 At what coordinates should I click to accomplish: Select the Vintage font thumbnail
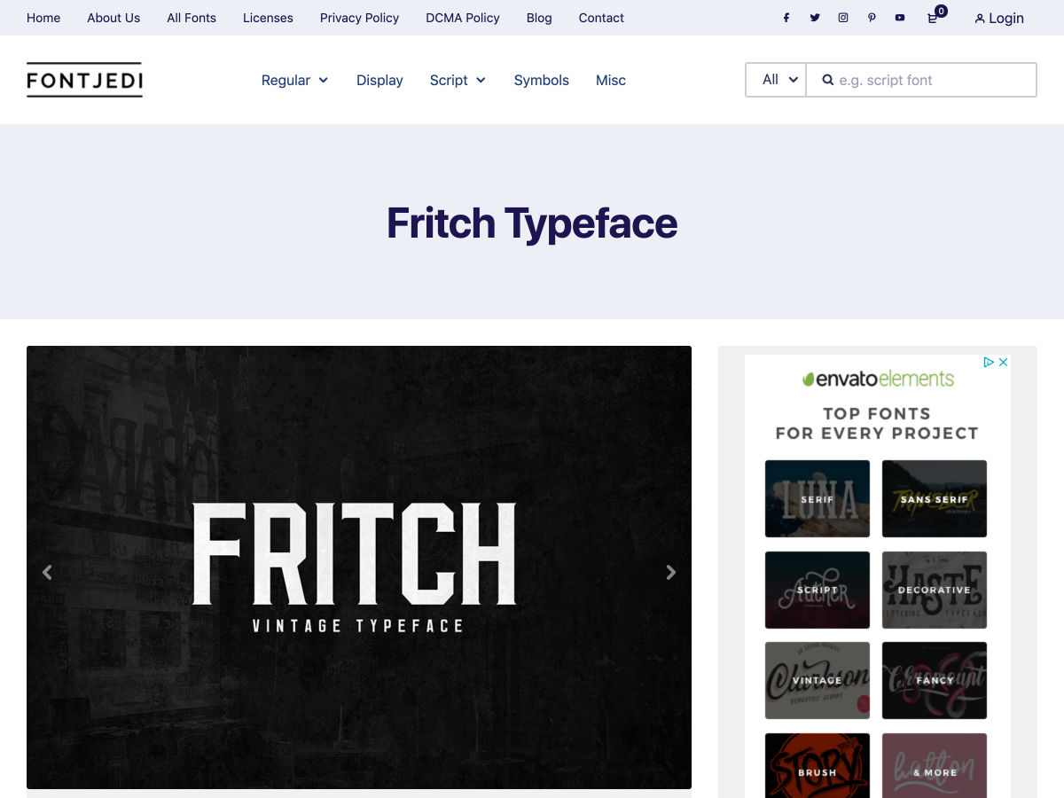click(x=818, y=680)
